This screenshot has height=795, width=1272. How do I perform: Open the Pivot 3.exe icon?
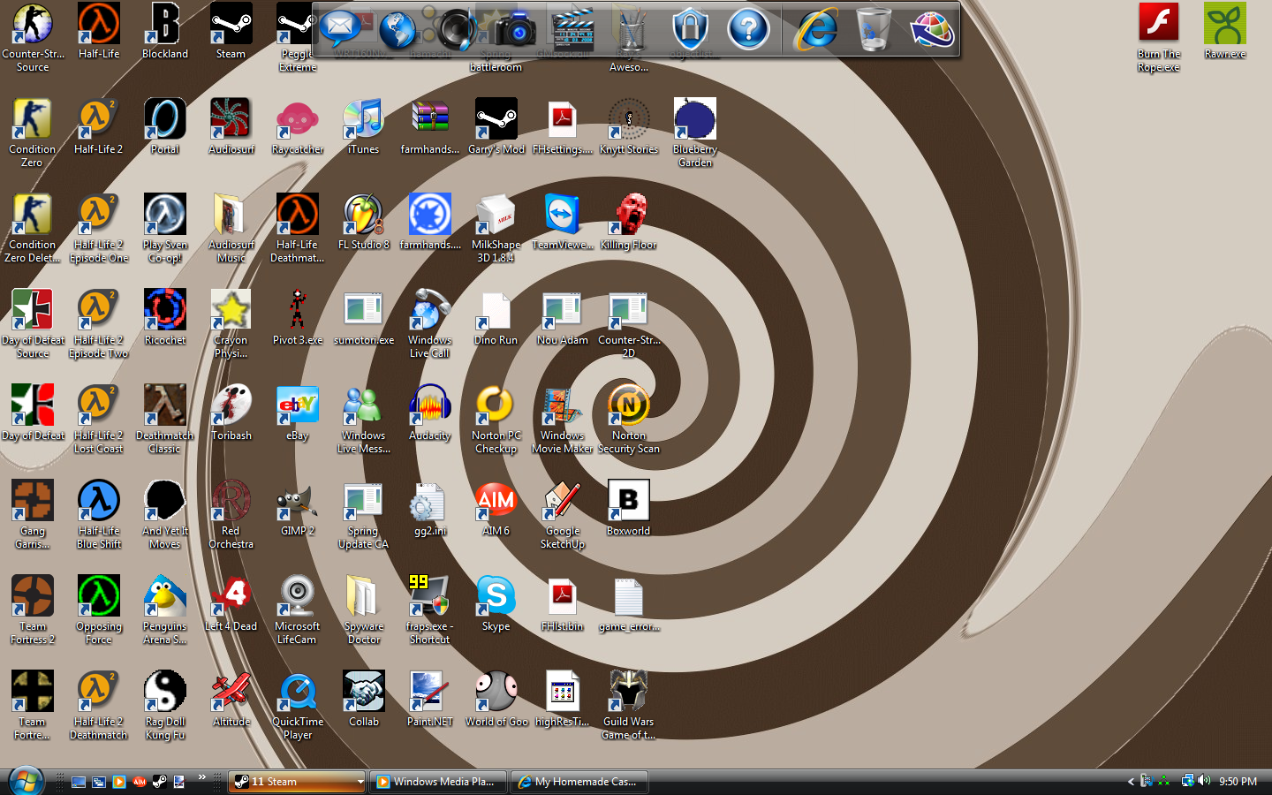click(x=298, y=317)
